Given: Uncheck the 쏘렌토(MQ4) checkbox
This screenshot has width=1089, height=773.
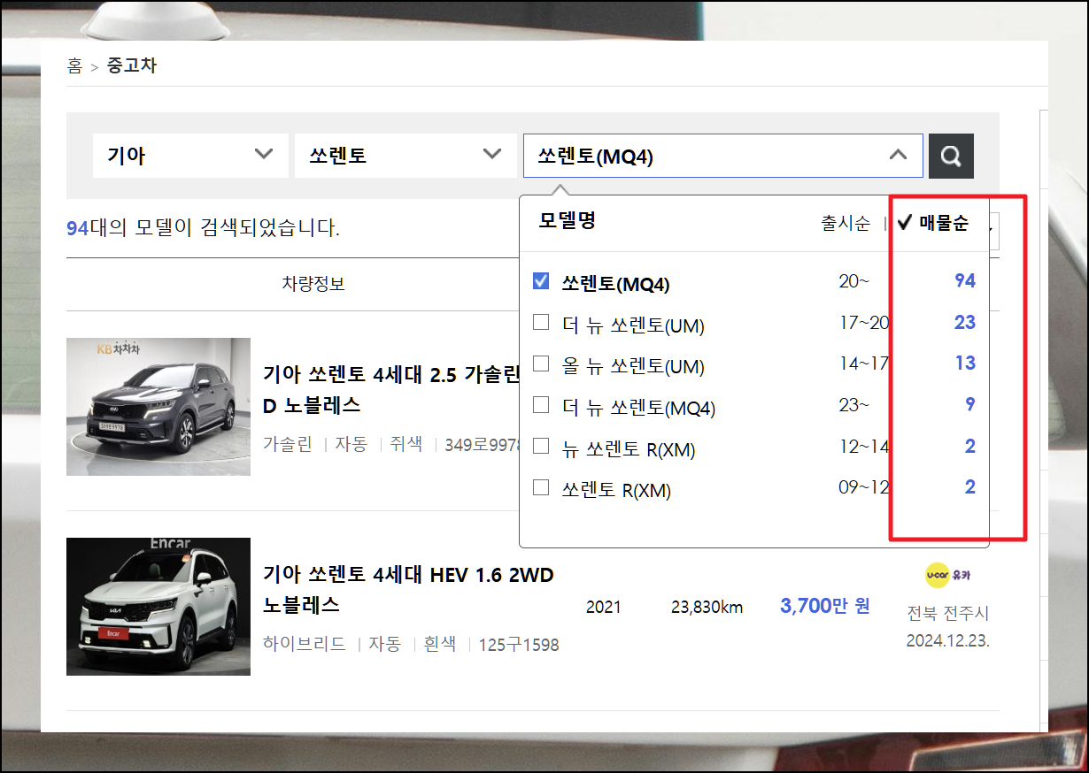Looking at the screenshot, I should [x=541, y=281].
